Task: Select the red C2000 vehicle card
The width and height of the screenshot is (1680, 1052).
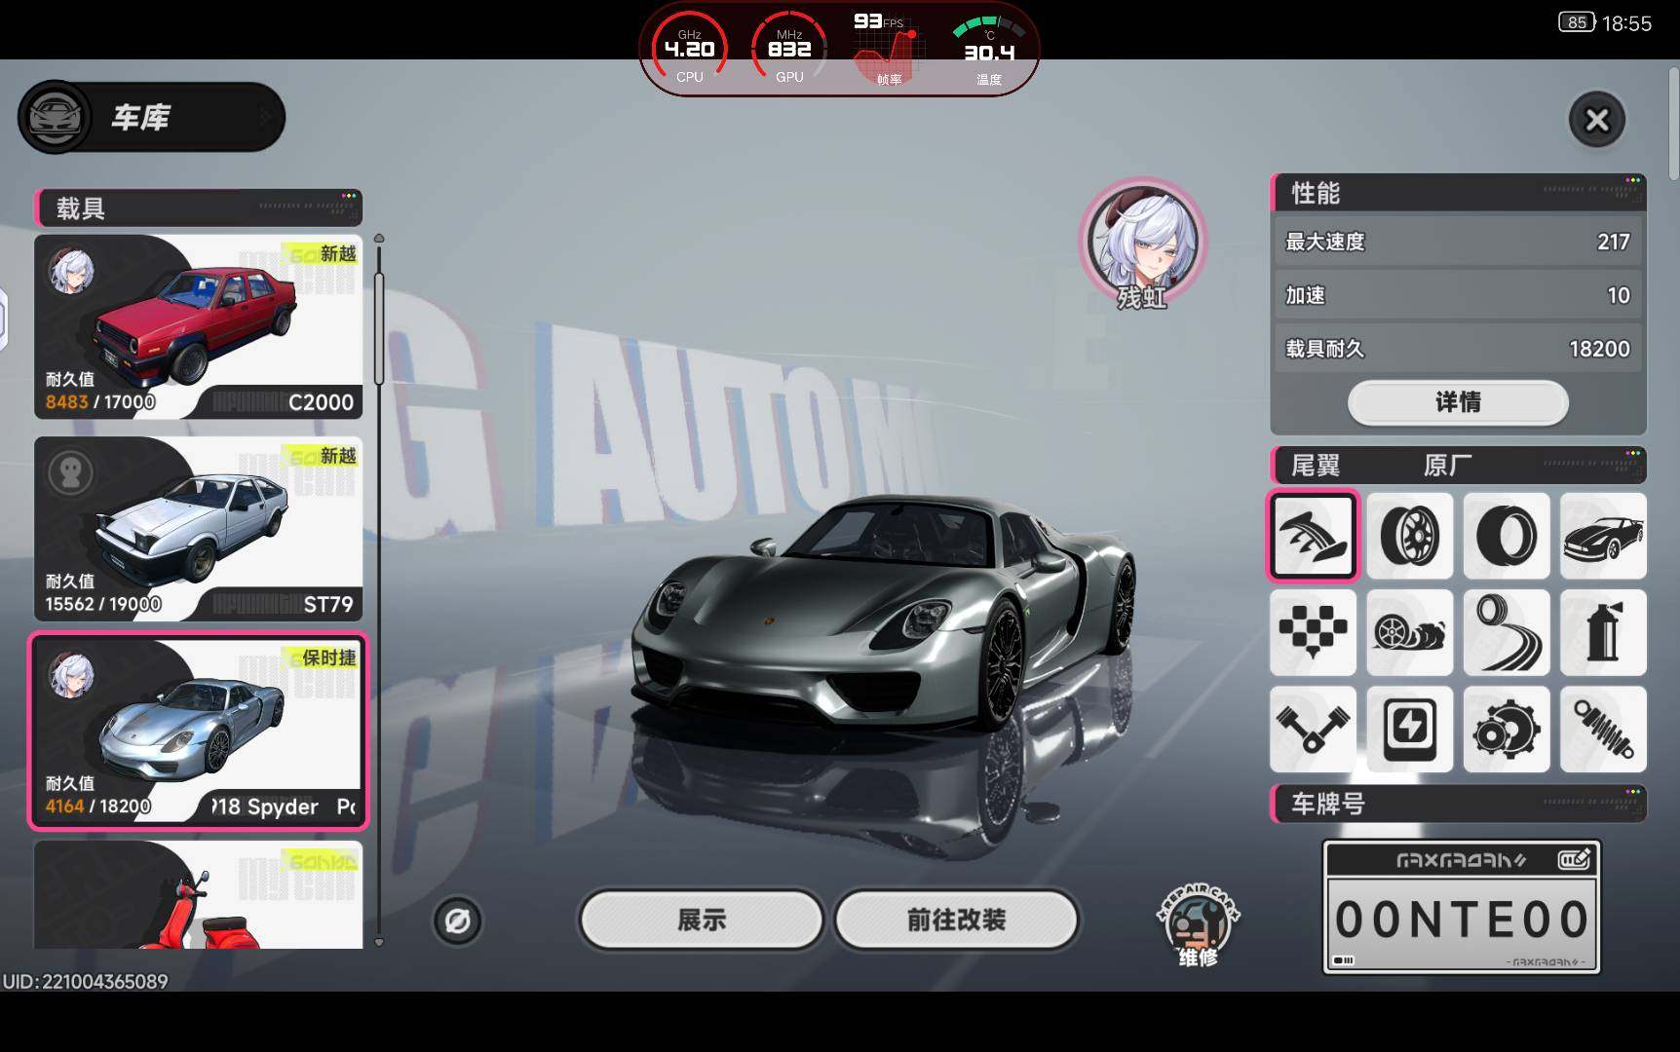Action: (199, 327)
